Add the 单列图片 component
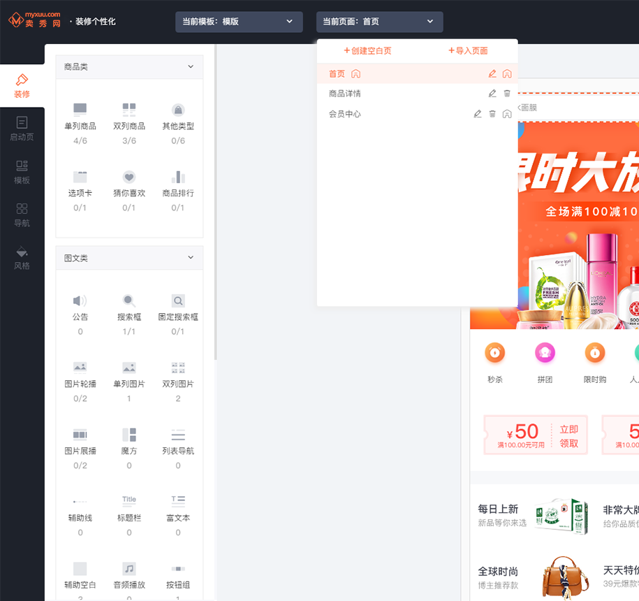The height and width of the screenshot is (601, 639). pos(129,382)
